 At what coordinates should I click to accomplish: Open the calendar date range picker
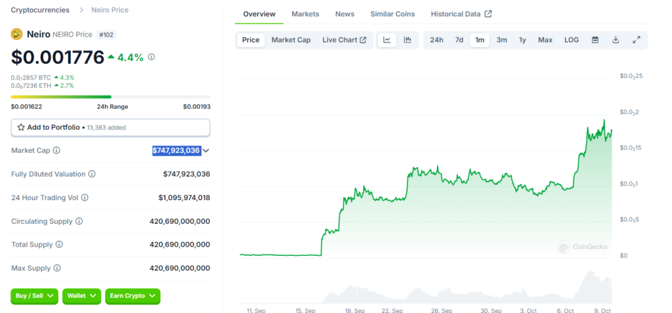(595, 40)
